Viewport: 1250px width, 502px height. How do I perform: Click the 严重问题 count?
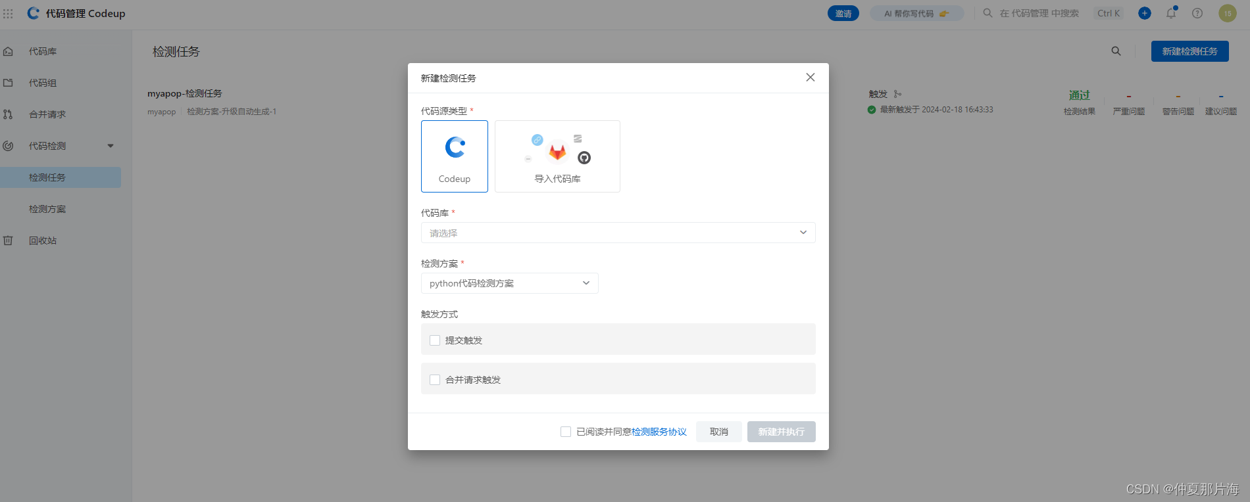[1129, 97]
